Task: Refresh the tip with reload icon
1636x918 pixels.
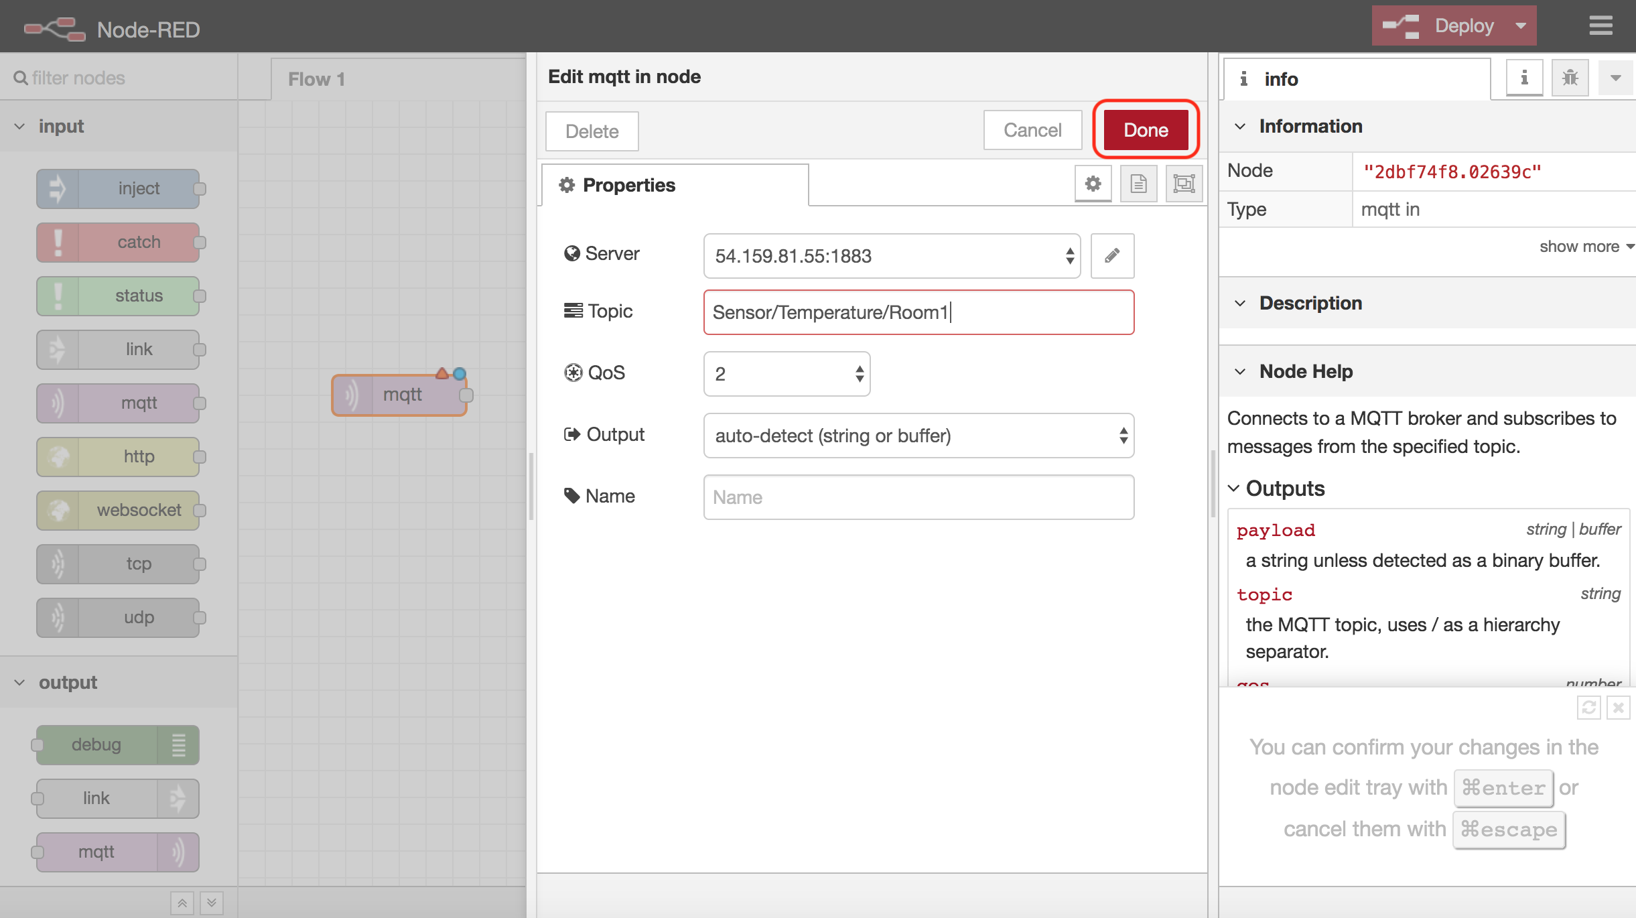Action: pyautogui.click(x=1588, y=708)
